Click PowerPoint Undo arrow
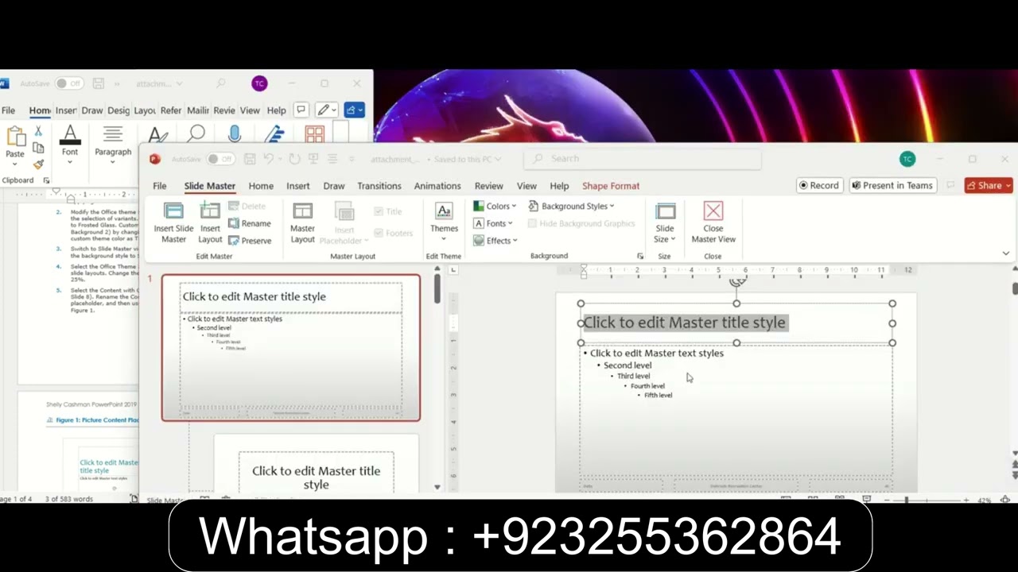The height and width of the screenshot is (572, 1018). tap(269, 159)
